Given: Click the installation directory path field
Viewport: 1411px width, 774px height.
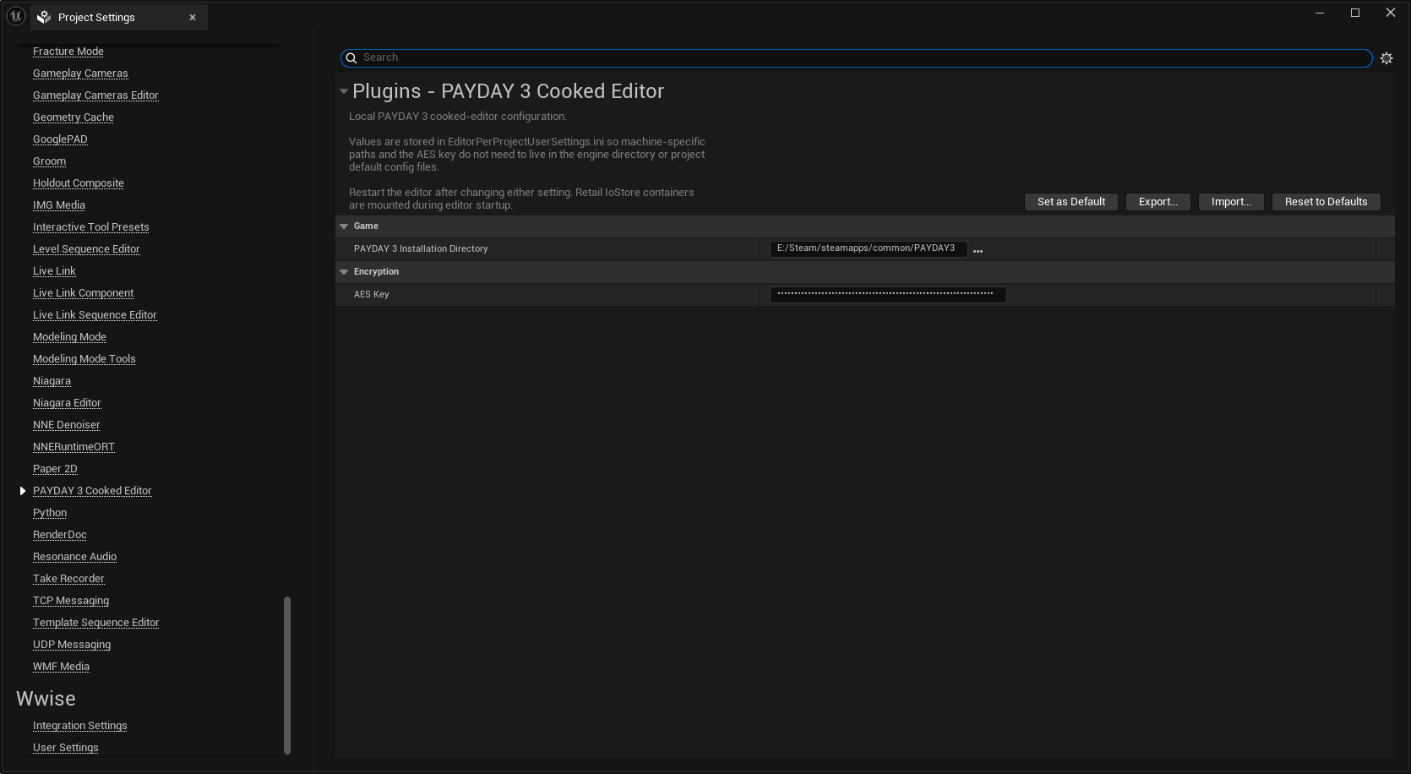Looking at the screenshot, I should click(x=869, y=248).
